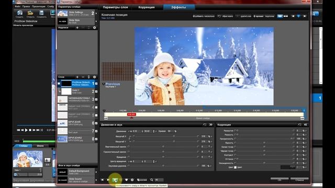The height and width of the screenshot is (188, 335).
Task: Play slide preview green button in bottom toolbar
Action: click(x=115, y=180)
